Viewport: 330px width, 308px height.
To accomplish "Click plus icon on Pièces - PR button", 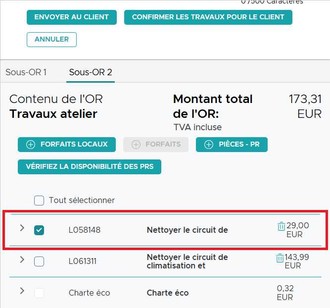I will [209, 145].
